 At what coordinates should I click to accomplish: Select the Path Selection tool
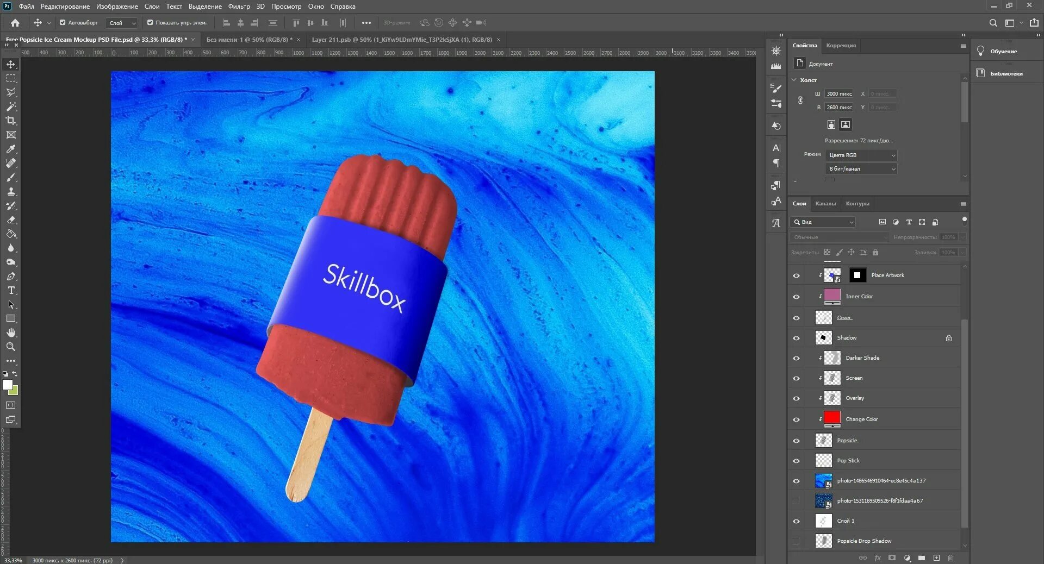(x=11, y=304)
